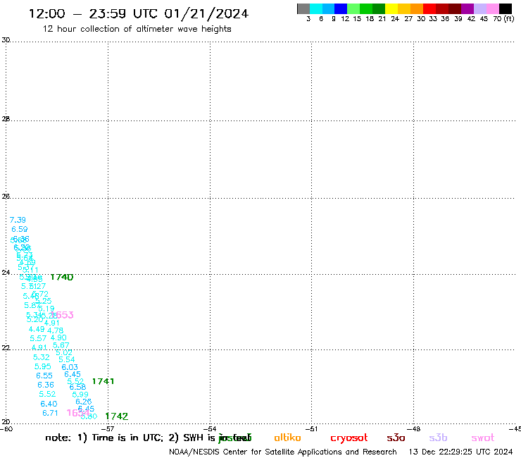Screen dimensions: 521x458
Task: Click the wave height value 6.26
Action: (83, 402)
